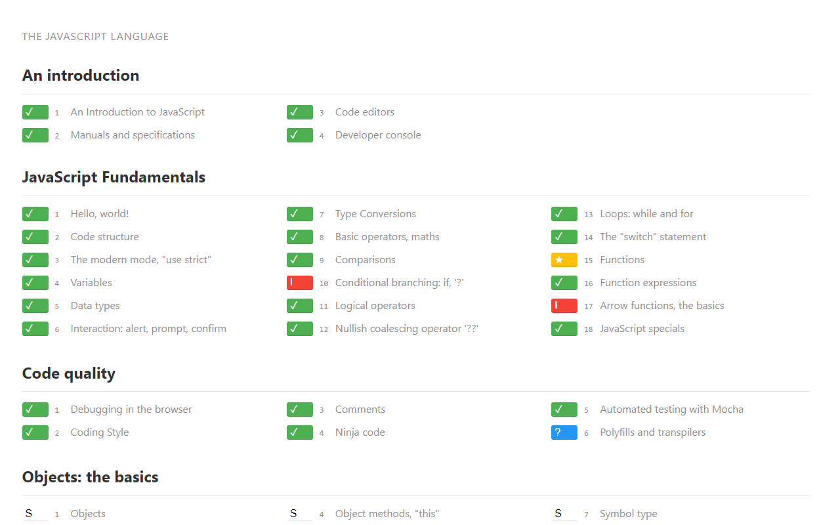Open the Polyfills and transpilers lesson
This screenshot has height=525, width=840.
pos(653,432)
